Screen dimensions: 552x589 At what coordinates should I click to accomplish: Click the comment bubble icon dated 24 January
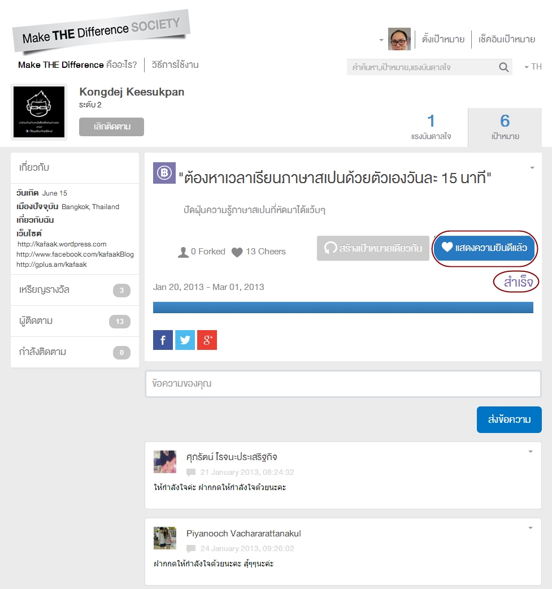click(191, 548)
